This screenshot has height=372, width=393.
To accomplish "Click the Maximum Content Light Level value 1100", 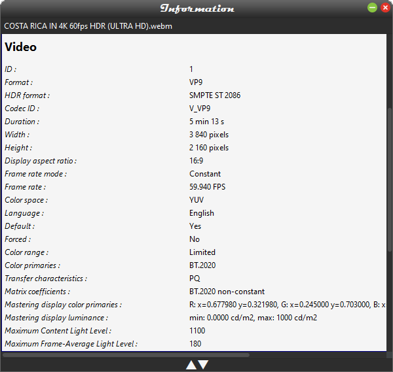I will click(x=197, y=331).
